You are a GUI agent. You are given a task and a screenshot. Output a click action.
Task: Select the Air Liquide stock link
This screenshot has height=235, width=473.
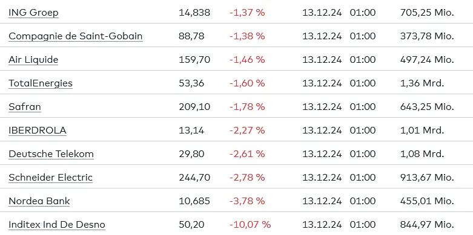click(x=33, y=60)
